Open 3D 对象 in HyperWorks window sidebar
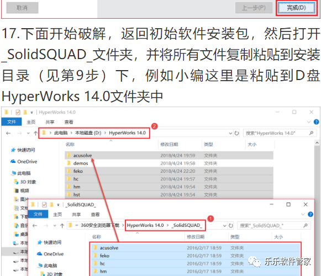Image resolution: width=321 pixels, height=276 pixels. pos(25,182)
